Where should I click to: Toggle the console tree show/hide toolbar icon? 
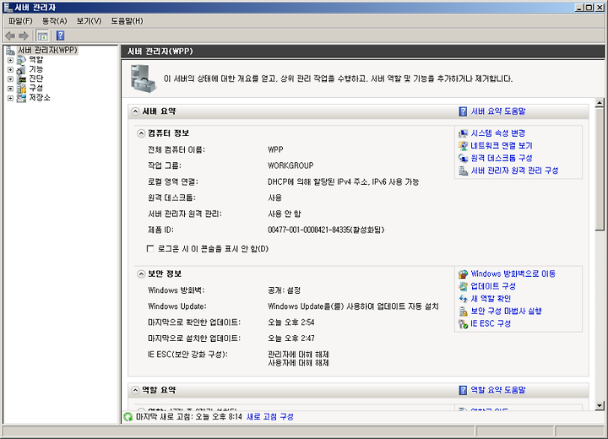coord(42,36)
